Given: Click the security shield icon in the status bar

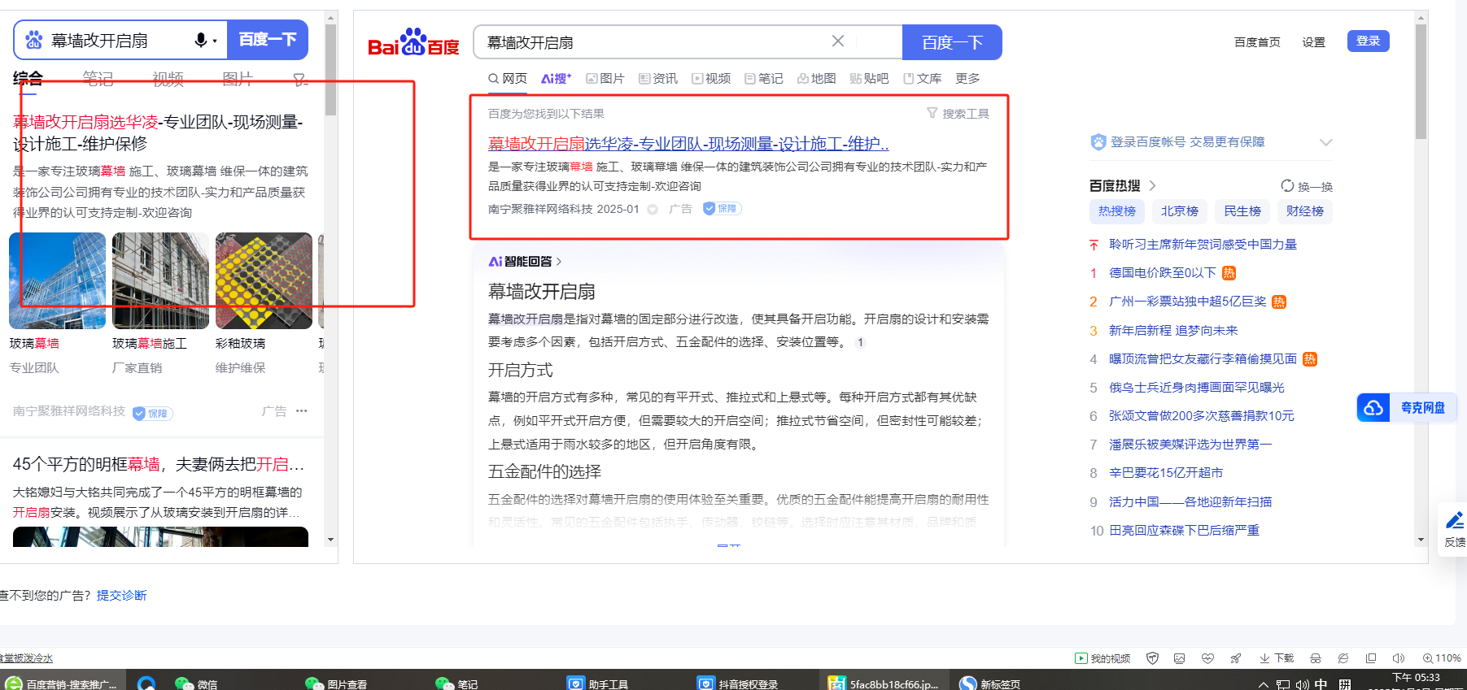Looking at the screenshot, I should (1152, 658).
